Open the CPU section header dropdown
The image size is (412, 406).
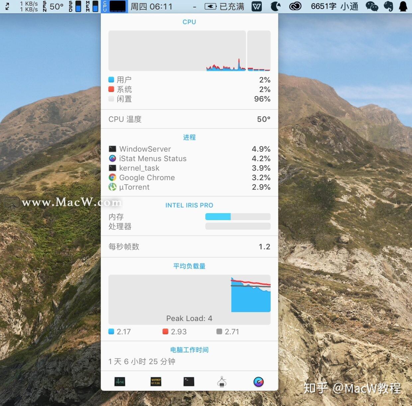(189, 22)
